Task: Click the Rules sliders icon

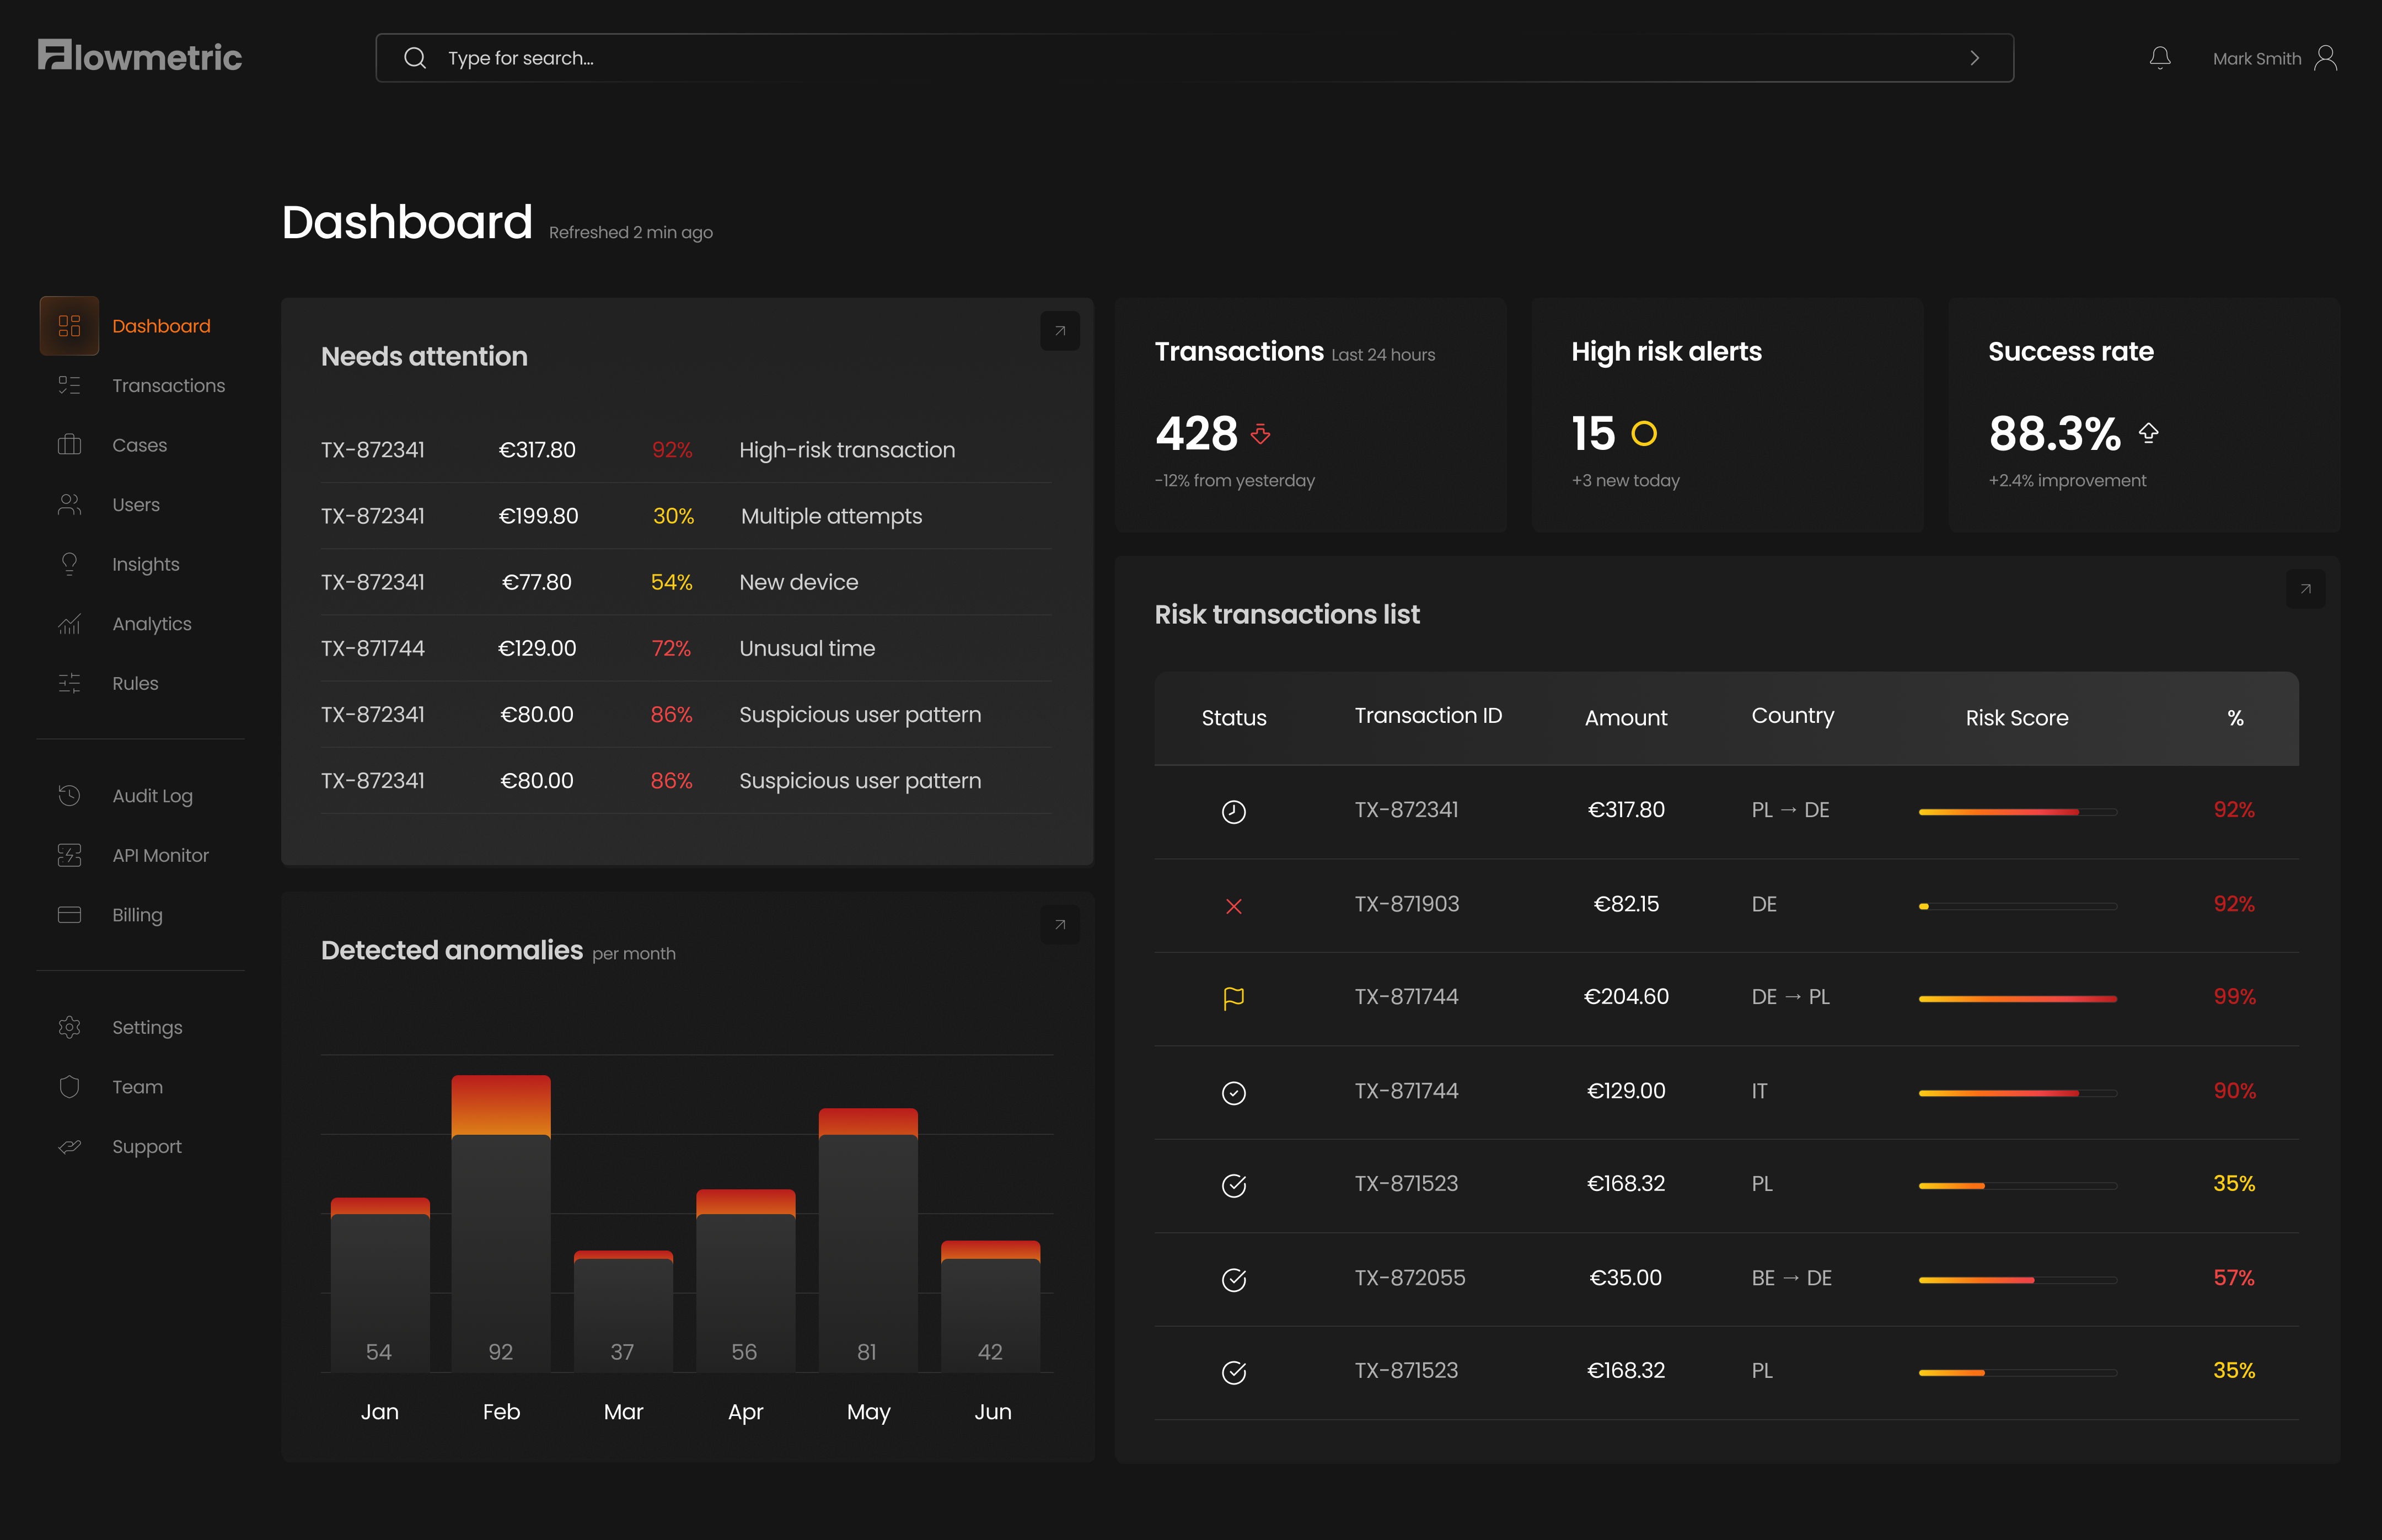Action: (x=69, y=683)
